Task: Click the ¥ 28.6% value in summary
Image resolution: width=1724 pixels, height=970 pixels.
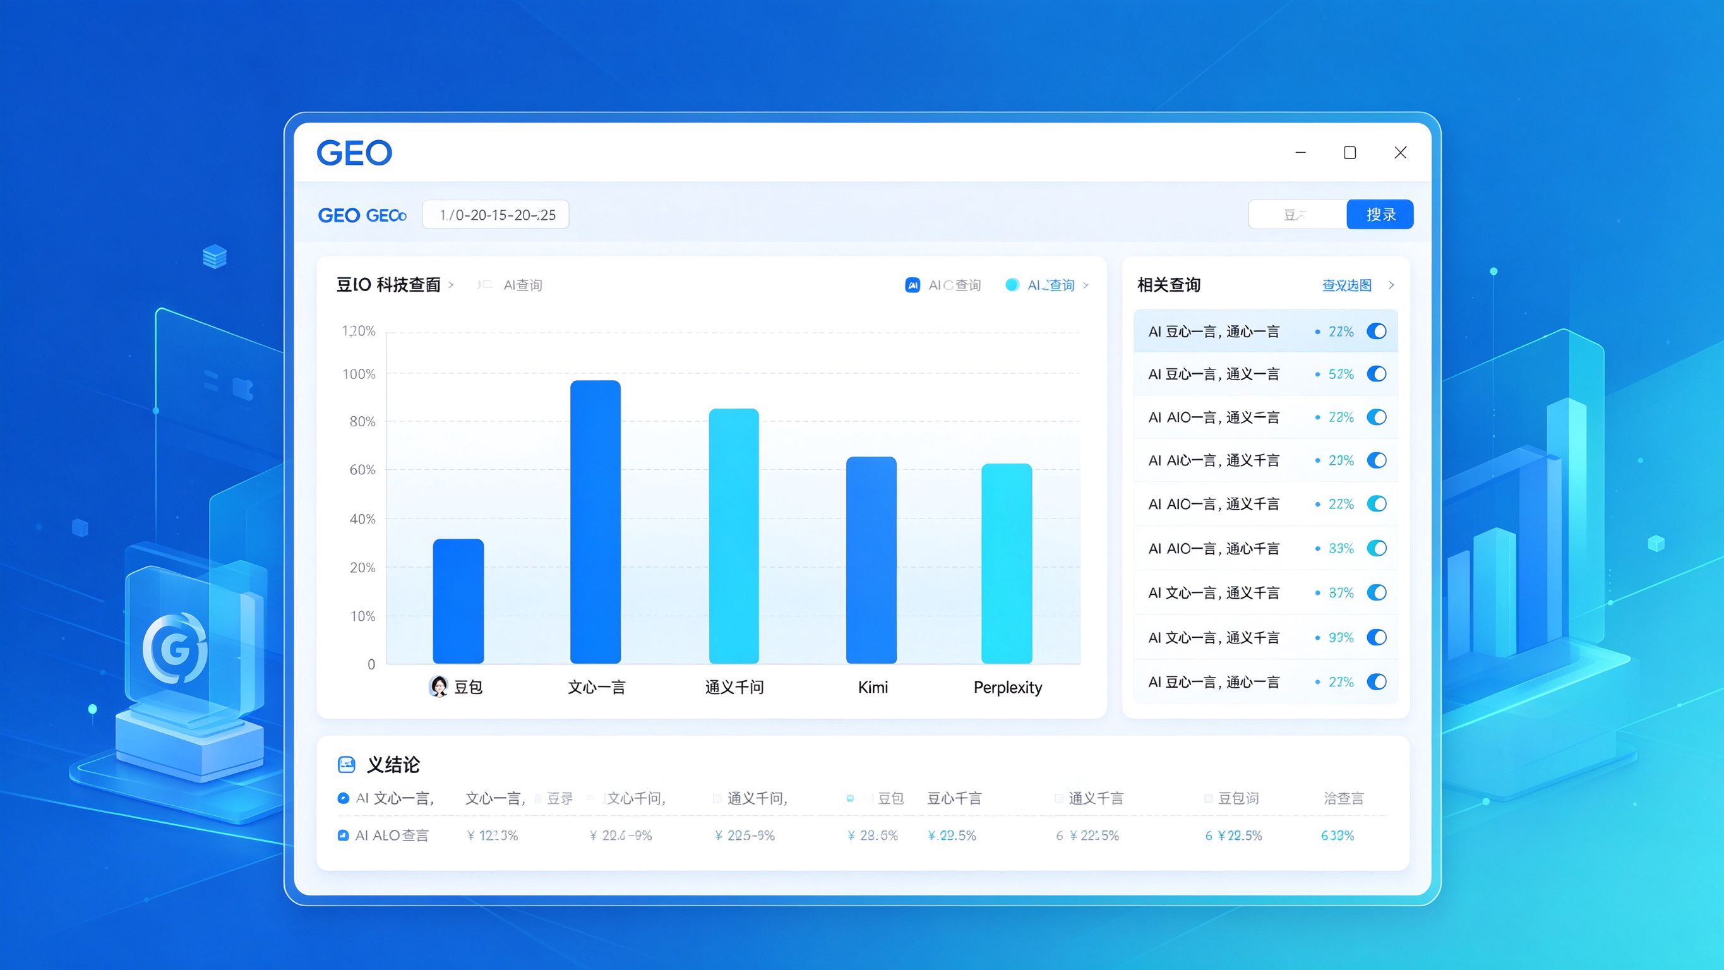Action: tap(873, 835)
